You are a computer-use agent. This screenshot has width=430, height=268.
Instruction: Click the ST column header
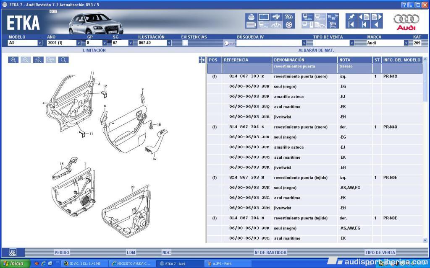pos(377,60)
